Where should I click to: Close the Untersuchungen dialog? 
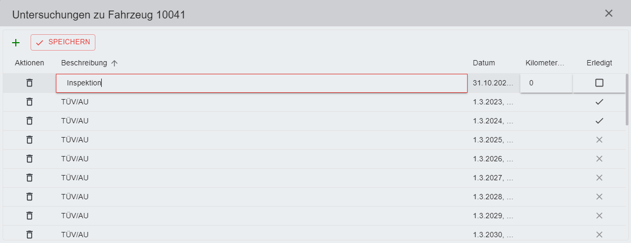coord(609,13)
